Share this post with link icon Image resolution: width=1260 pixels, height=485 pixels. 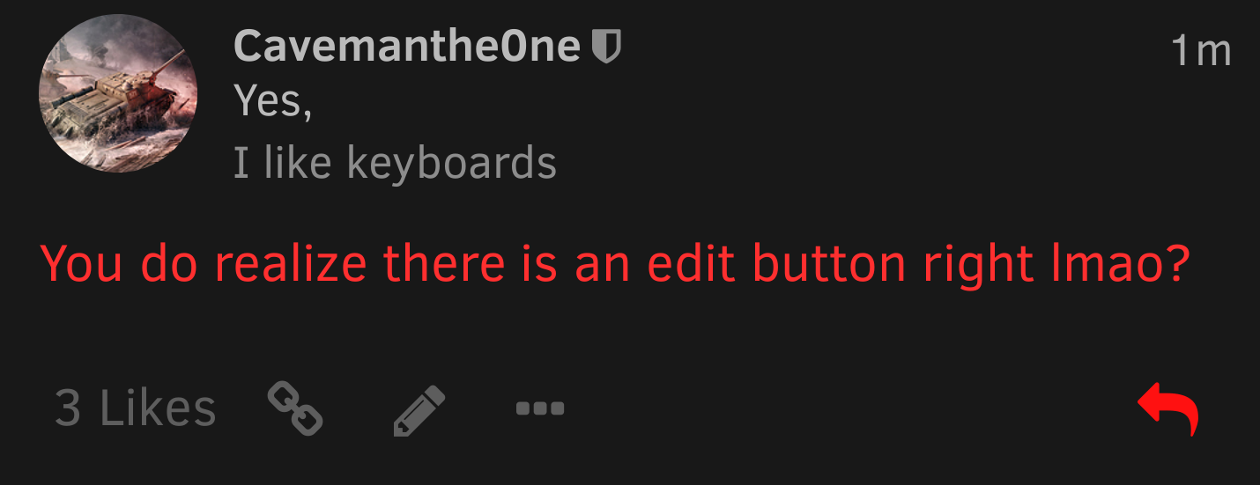pyautogui.click(x=295, y=408)
